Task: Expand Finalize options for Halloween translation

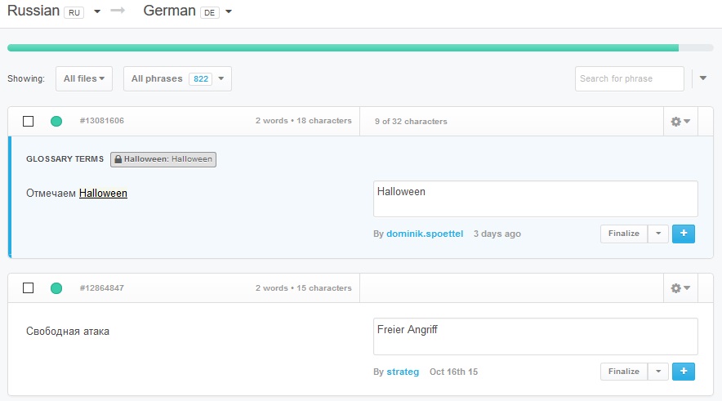Action: point(658,234)
